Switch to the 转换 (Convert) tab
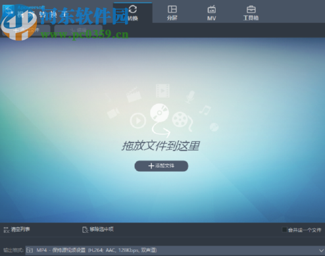This screenshot has width=325, height=256. (133, 13)
